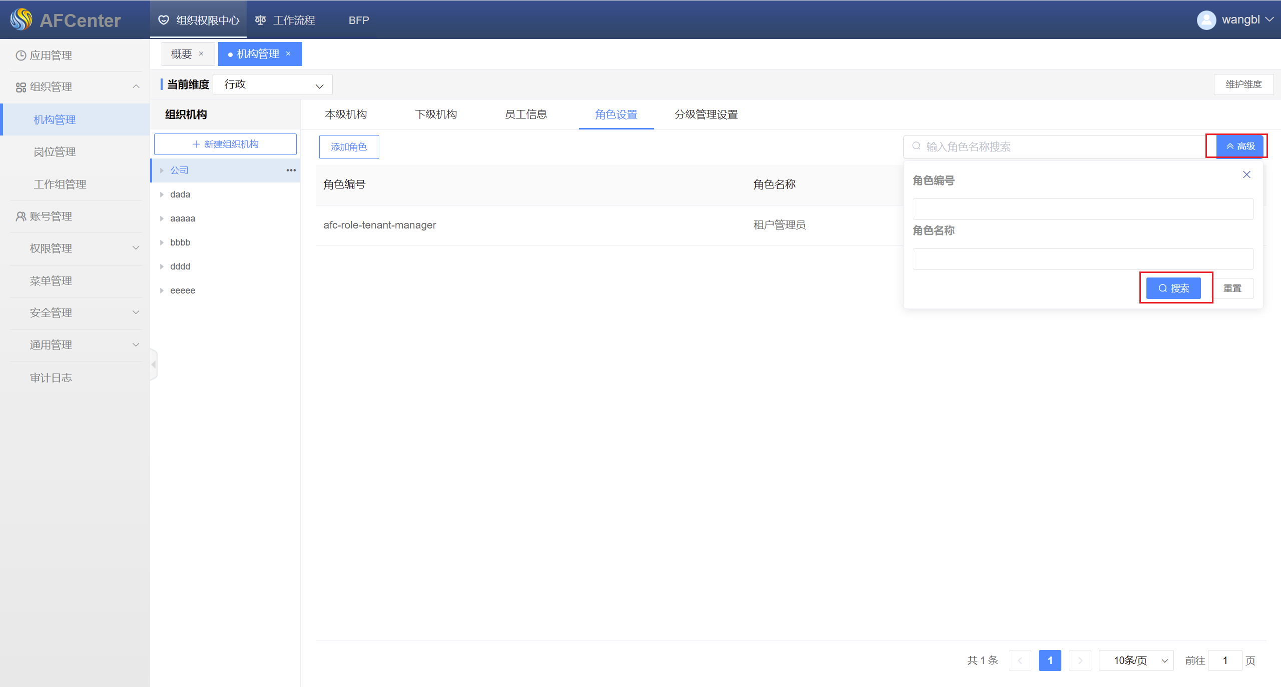Collapse the 组织管理 sidebar section
Screen dimensions: 1281x687
tap(136, 86)
